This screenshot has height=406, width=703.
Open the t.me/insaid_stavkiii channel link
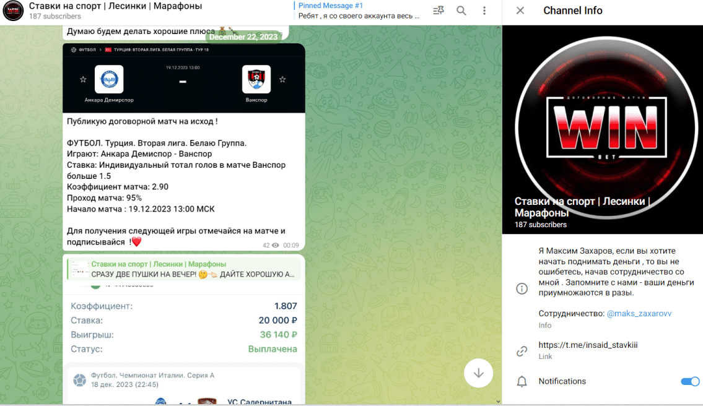[588, 345]
